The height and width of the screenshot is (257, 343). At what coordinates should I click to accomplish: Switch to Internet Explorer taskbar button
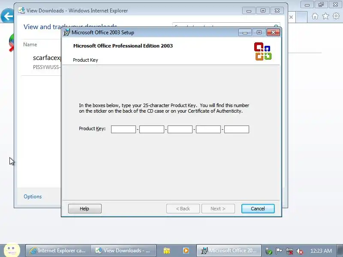pos(58,251)
